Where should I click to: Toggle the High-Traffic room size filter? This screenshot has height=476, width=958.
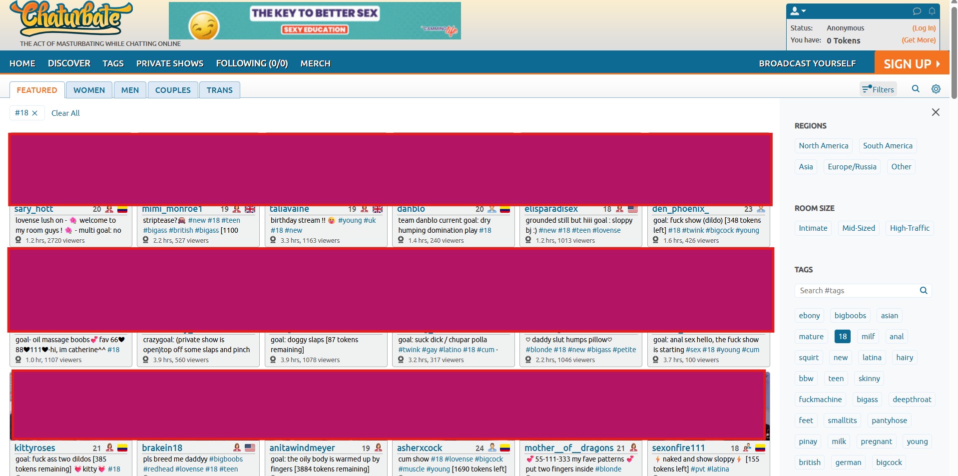[909, 228]
